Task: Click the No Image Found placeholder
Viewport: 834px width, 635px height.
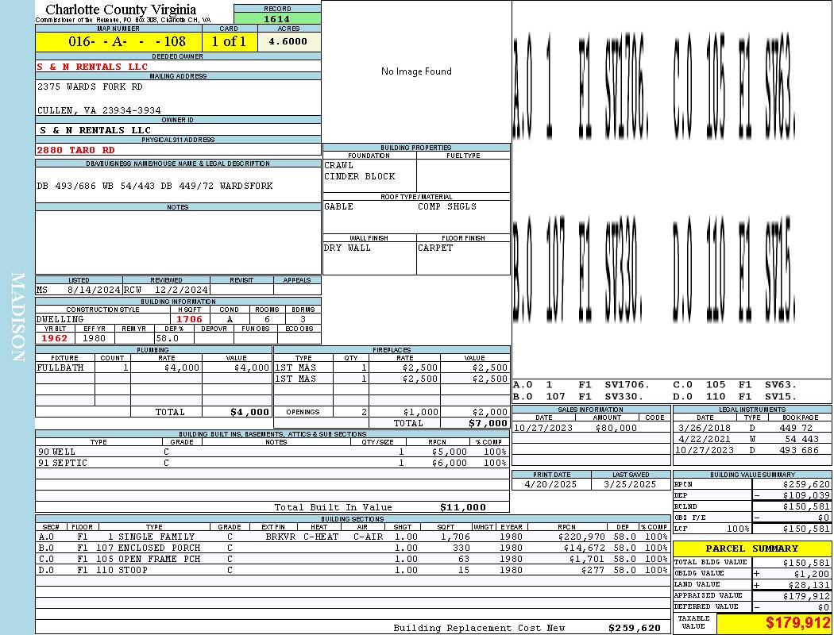Action: click(416, 71)
